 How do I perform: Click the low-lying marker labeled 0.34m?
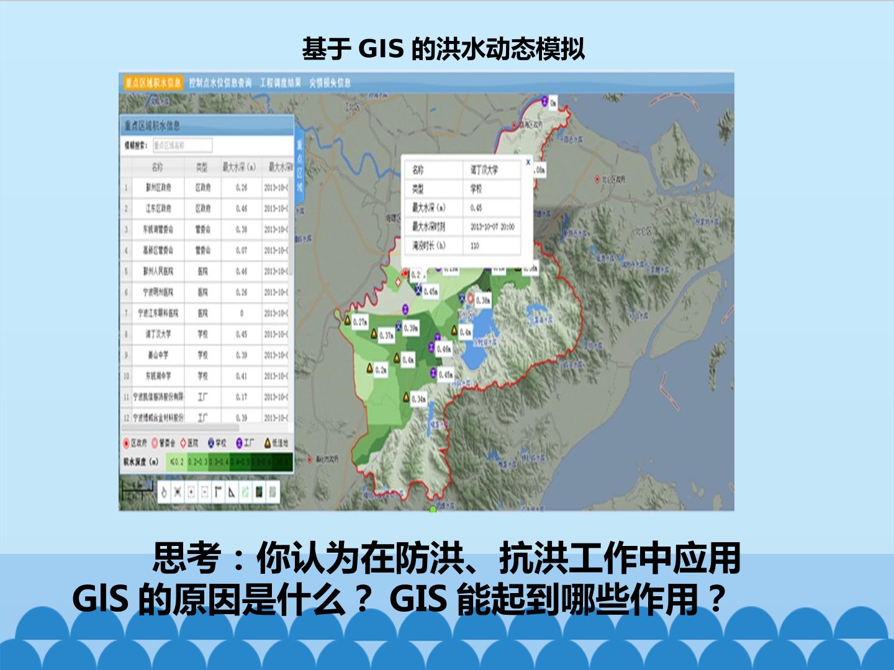click(407, 398)
